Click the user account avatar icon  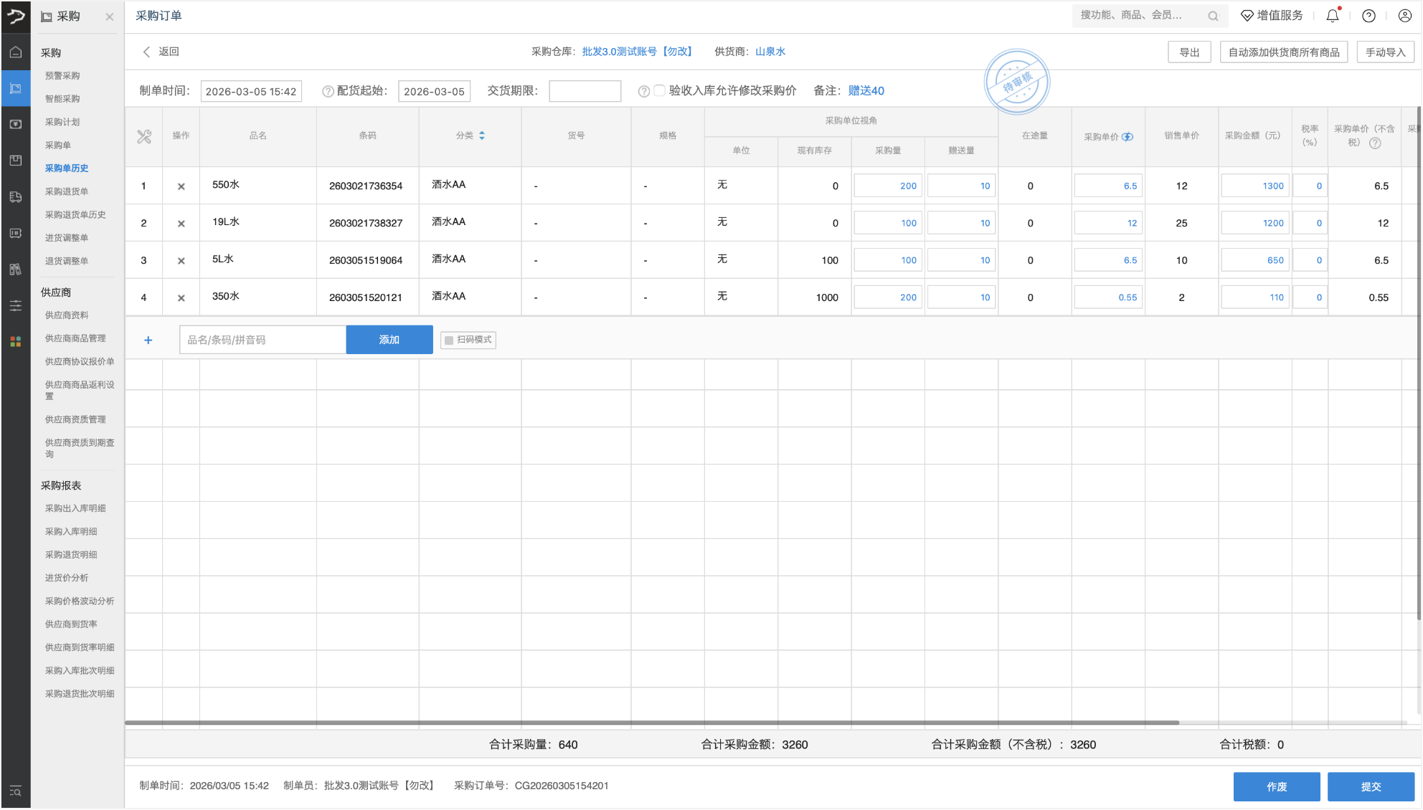click(x=1404, y=16)
